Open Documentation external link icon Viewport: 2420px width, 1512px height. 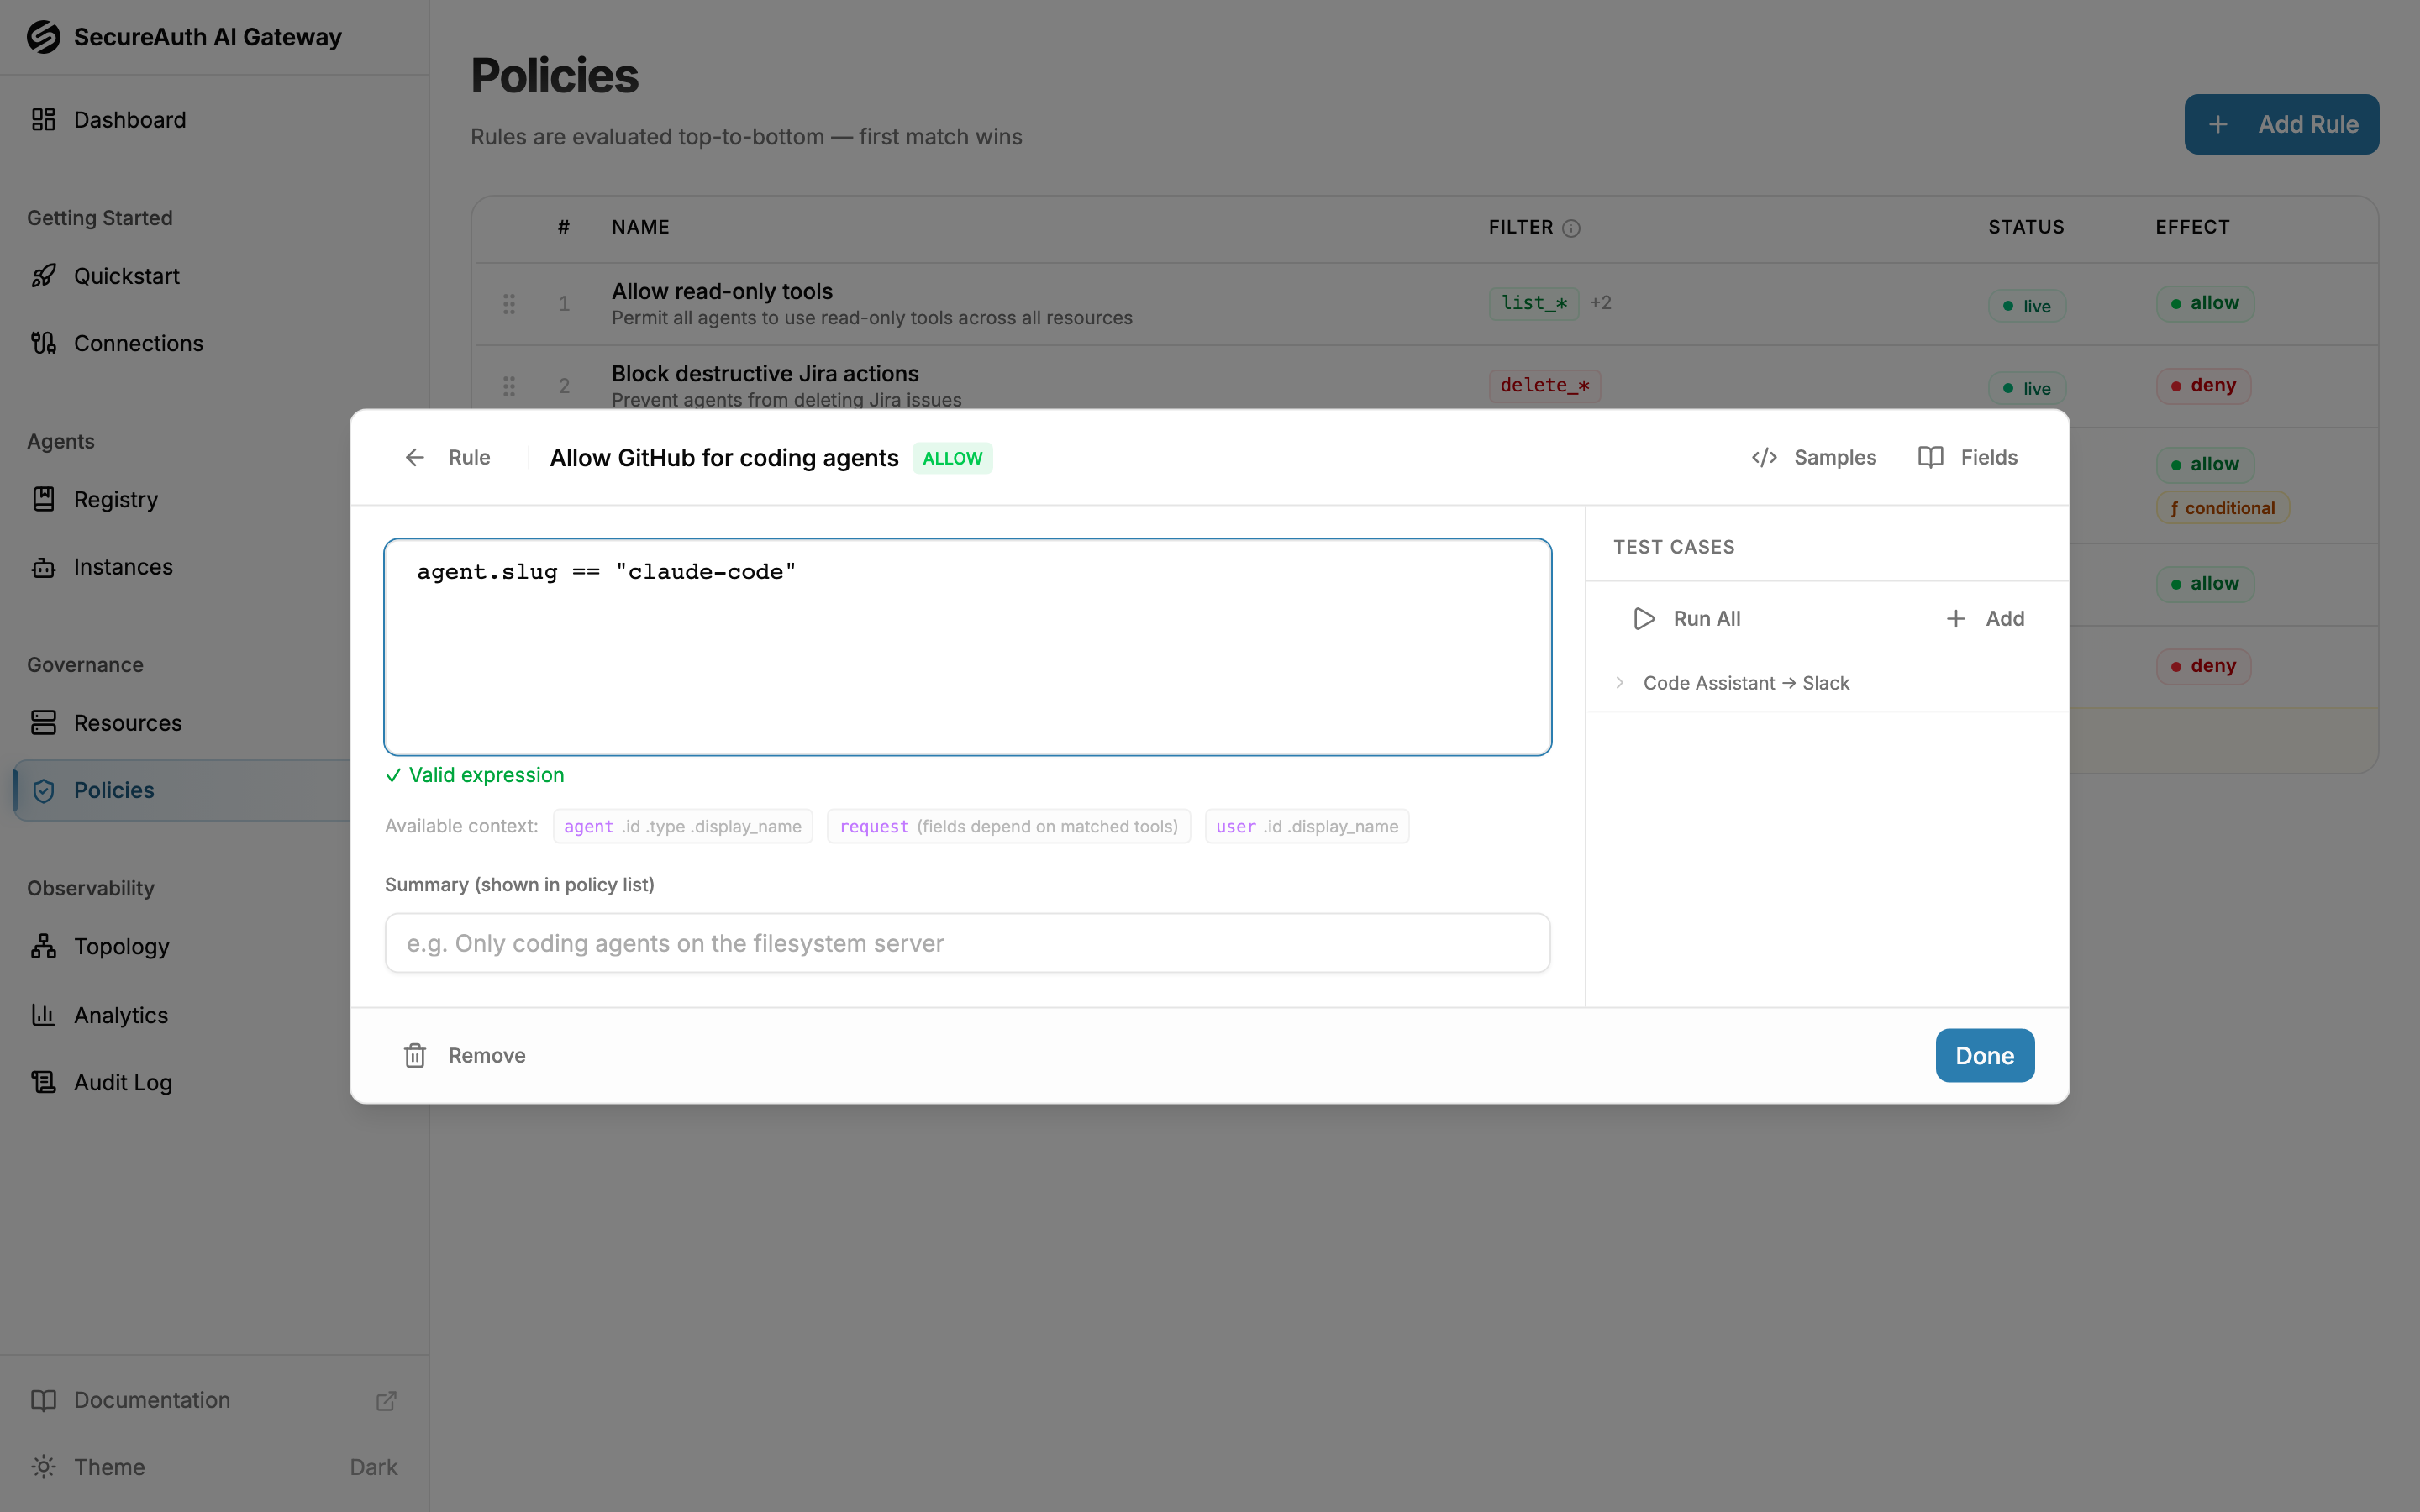[x=386, y=1400]
